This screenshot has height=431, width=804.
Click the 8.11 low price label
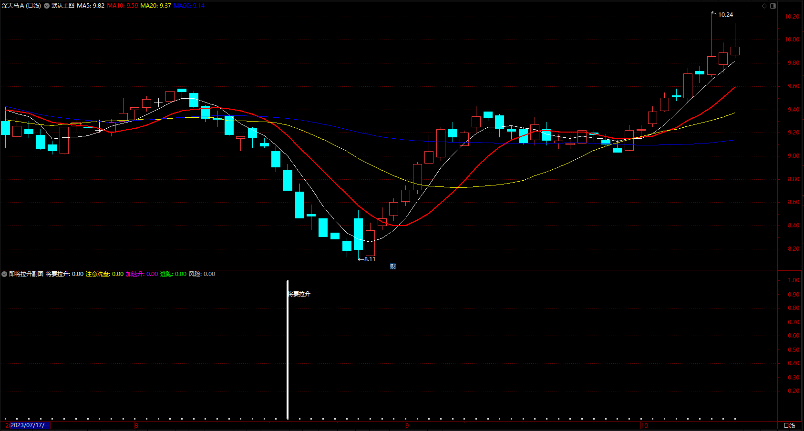click(x=370, y=259)
